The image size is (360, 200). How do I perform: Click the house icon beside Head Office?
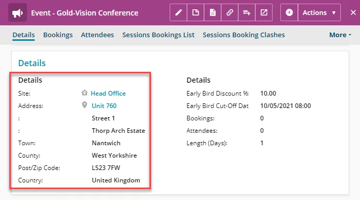click(84, 93)
